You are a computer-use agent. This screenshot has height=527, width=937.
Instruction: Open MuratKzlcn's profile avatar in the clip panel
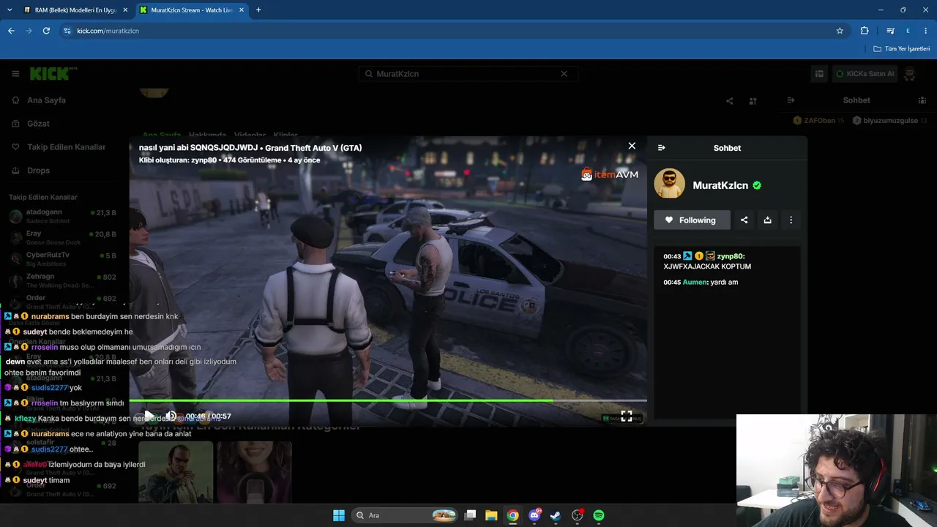(x=669, y=184)
